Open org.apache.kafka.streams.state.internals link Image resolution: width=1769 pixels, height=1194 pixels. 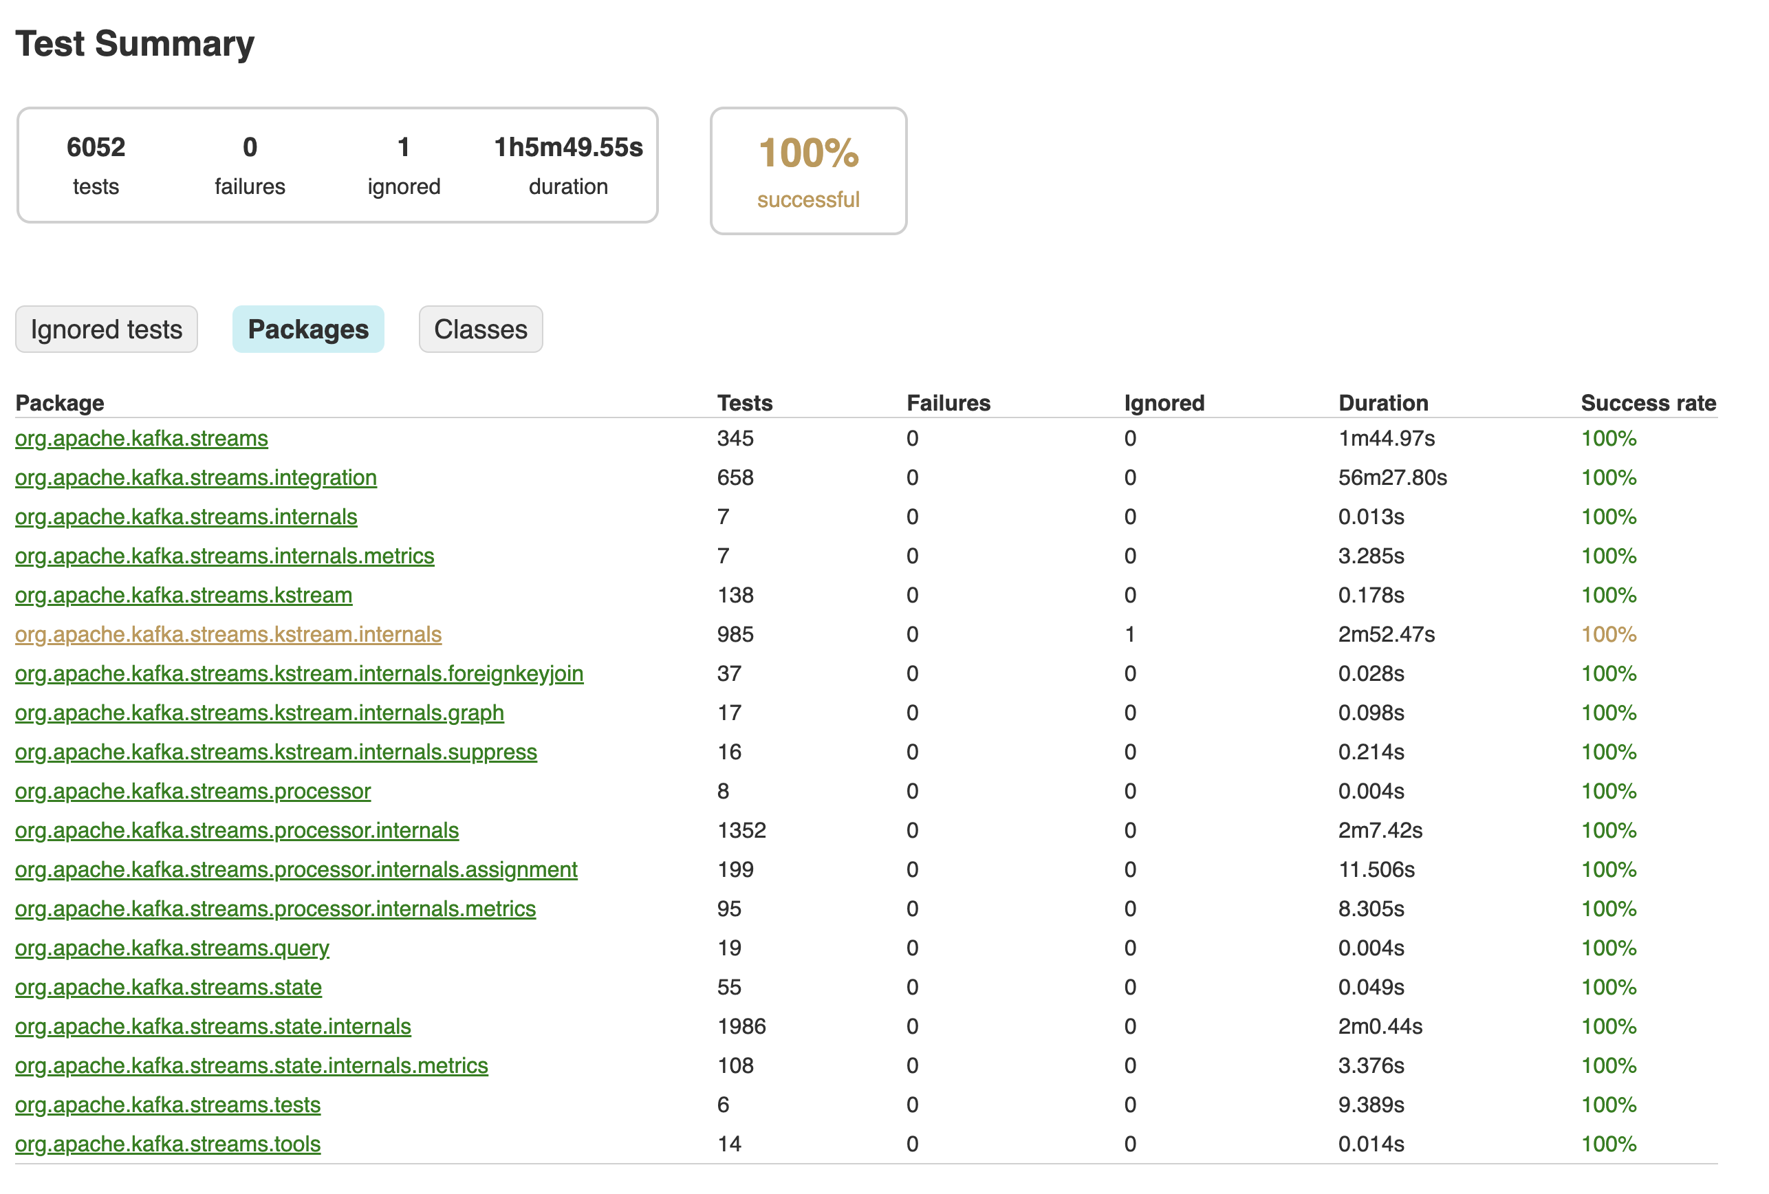click(x=213, y=1027)
